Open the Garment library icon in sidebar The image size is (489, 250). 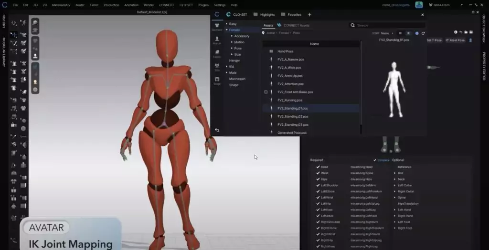(x=217, y=25)
